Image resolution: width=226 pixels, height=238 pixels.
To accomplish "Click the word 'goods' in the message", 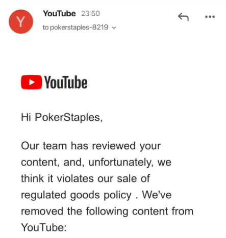I will [85, 195].
